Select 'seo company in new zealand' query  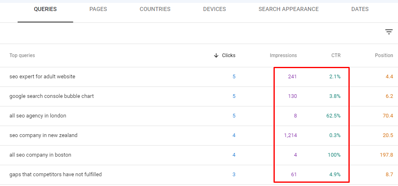coord(43,135)
